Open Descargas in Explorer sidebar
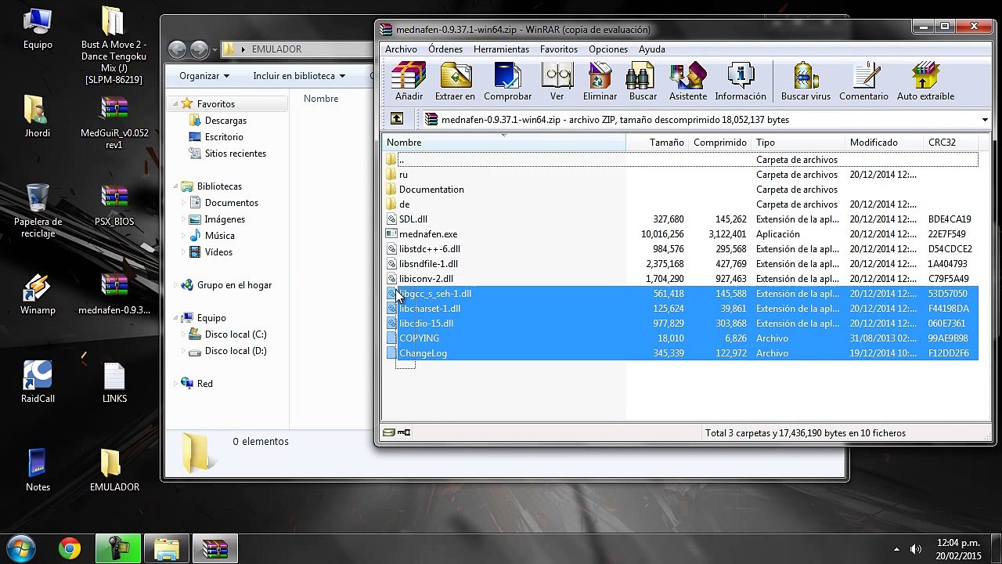The height and width of the screenshot is (564, 1002). (225, 121)
